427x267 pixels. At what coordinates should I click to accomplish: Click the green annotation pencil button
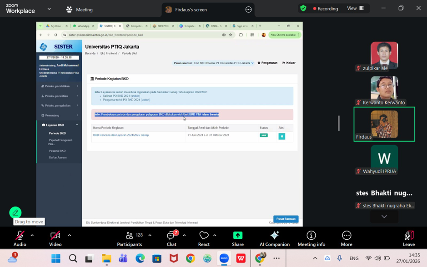pos(15,212)
